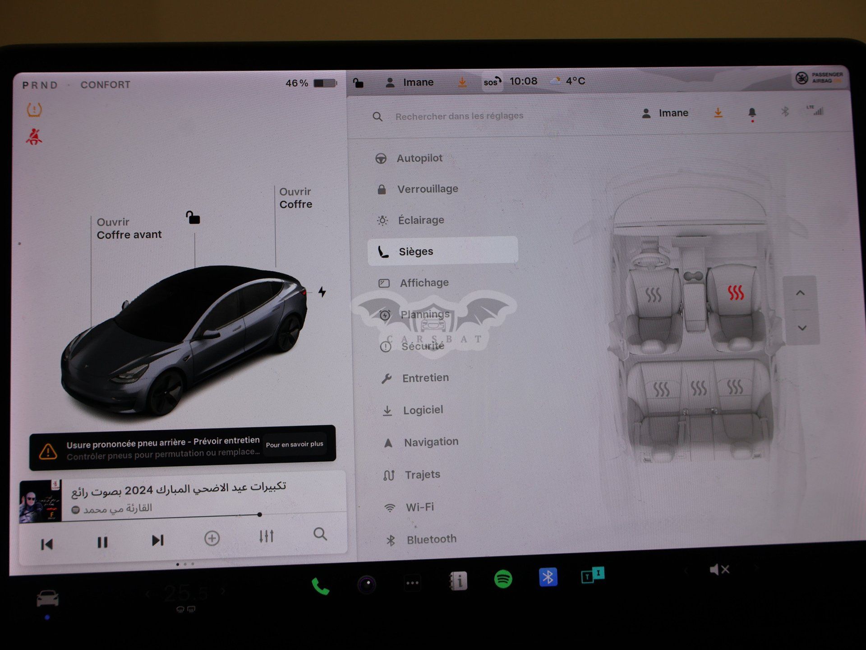Open the Wi-Fi settings
The image size is (866, 650).
409,507
